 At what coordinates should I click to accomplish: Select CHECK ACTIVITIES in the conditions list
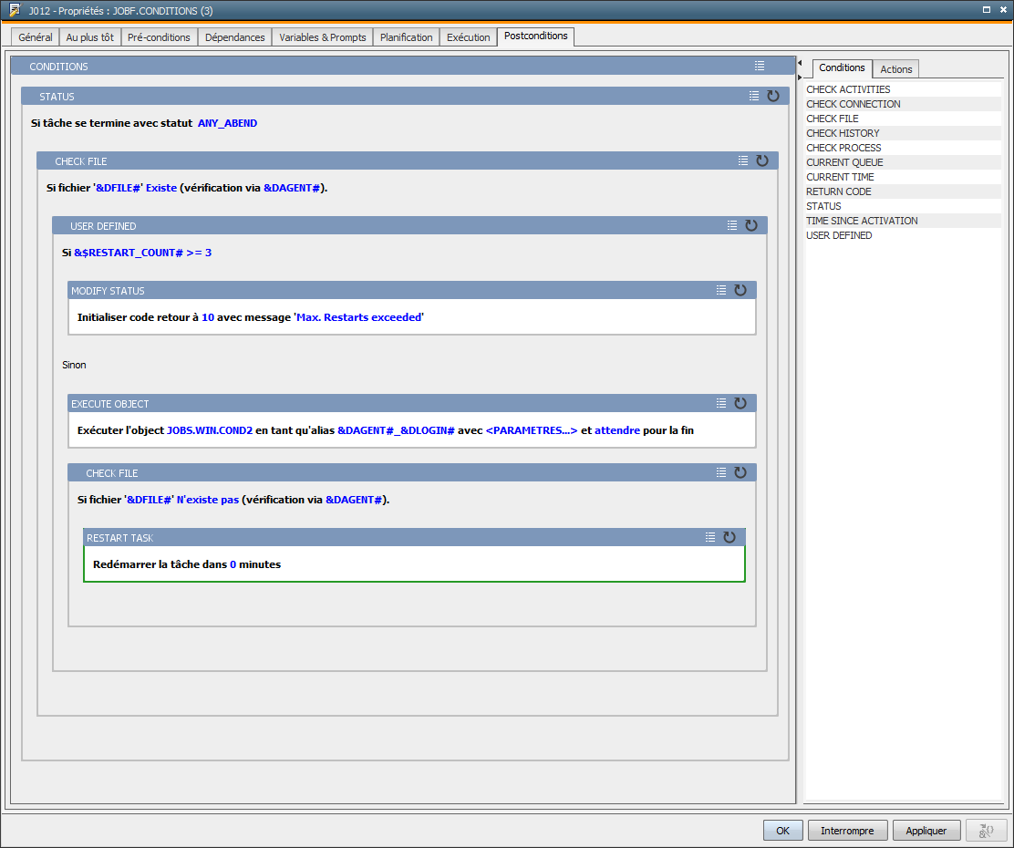pos(903,89)
